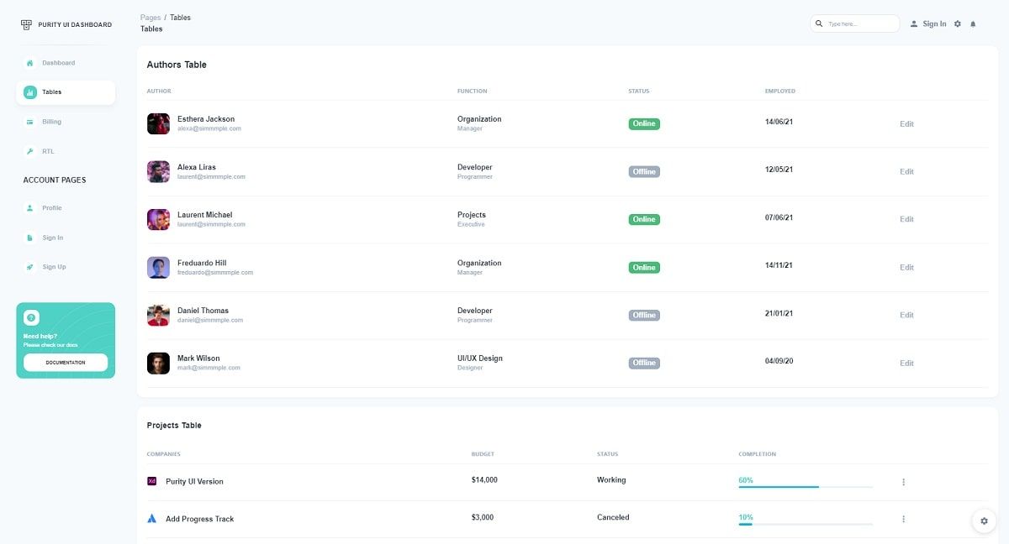The image size is (1009, 544).
Task: Open the kebab menu for Purity UI Version
Action: point(904,482)
